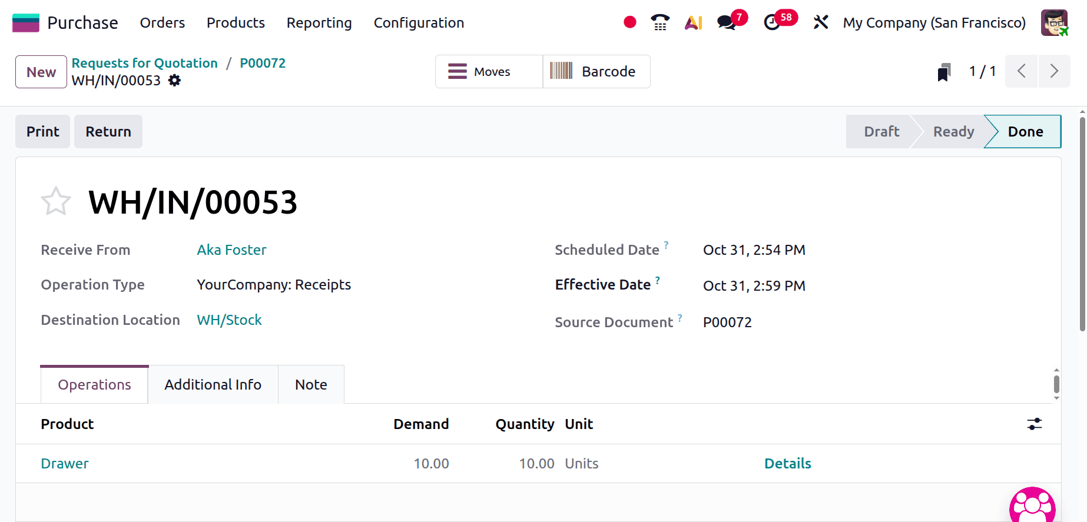Open the user avatar menu

tap(1054, 23)
